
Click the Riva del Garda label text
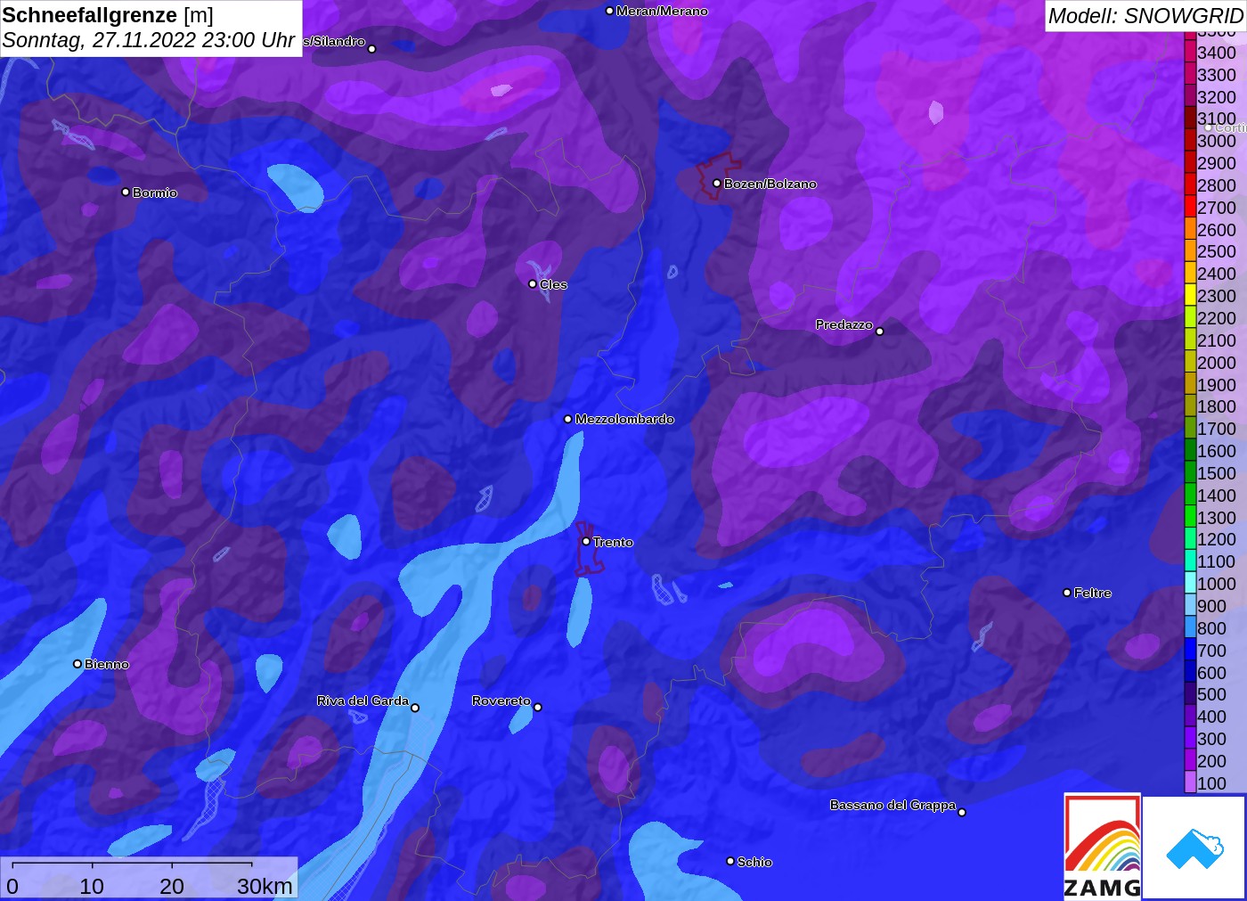click(x=363, y=700)
